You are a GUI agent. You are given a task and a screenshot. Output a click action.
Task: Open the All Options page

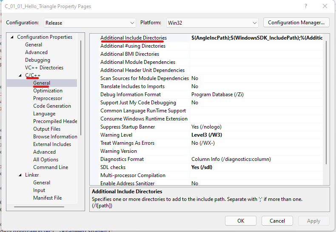point(46,160)
